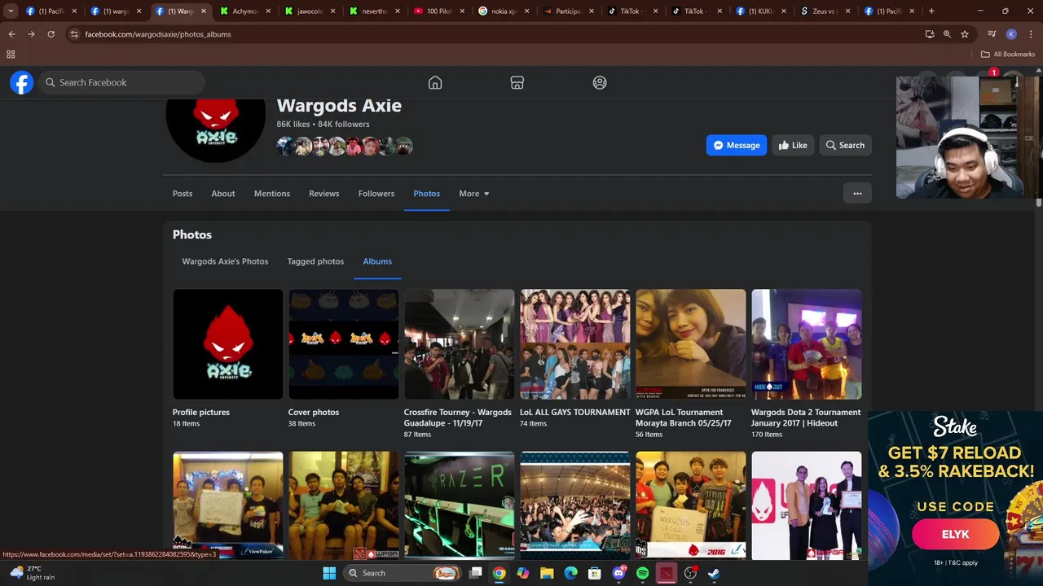Open Microsoft Edge from the taskbar

tap(571, 573)
